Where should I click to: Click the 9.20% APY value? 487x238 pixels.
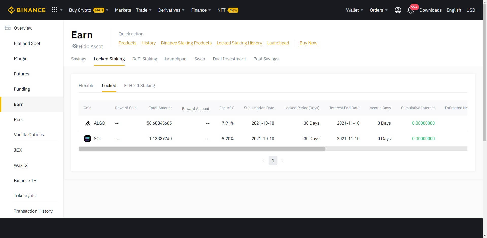228,139
